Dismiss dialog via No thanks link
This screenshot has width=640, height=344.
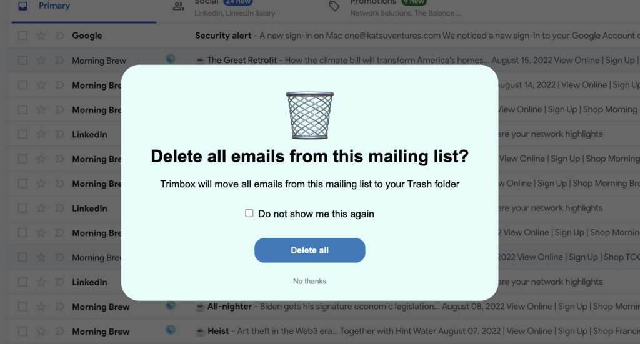click(310, 281)
